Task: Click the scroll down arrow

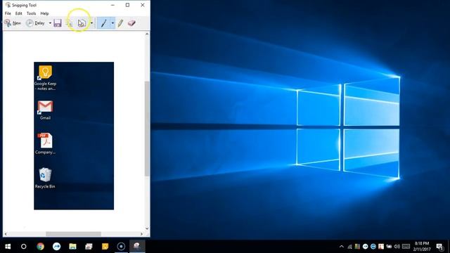Action: [147, 228]
